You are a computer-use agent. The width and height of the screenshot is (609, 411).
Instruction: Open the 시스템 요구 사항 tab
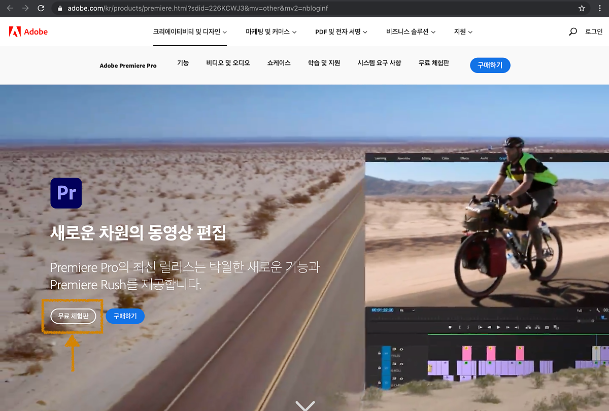(379, 63)
